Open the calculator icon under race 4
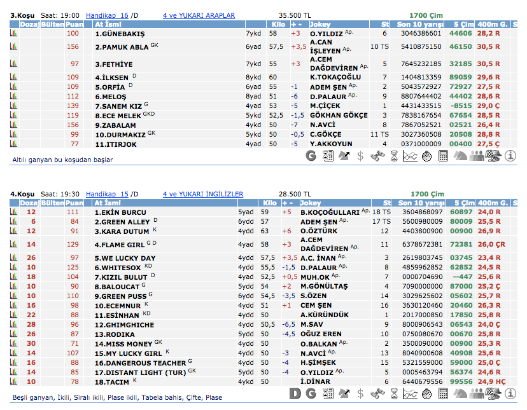The width and height of the screenshot is (527, 410). (444, 393)
